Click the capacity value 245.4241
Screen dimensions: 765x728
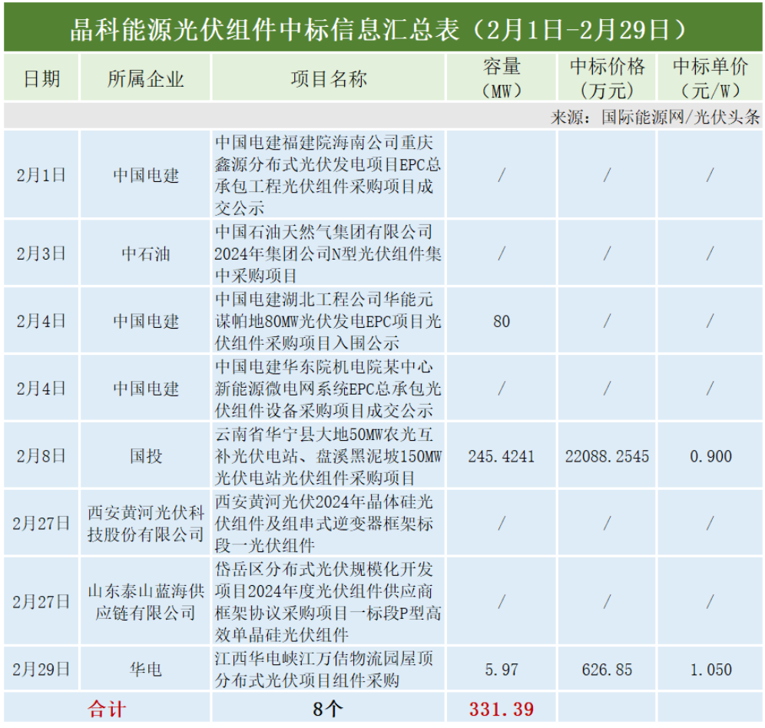click(502, 456)
